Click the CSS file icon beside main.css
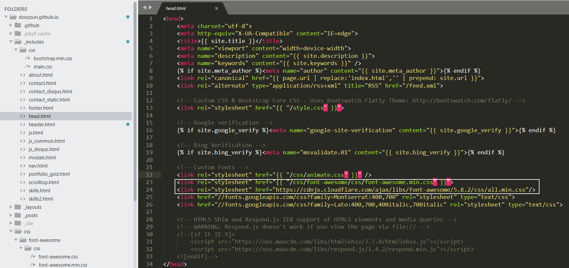Viewport: 569px width, 268px height. (28, 67)
